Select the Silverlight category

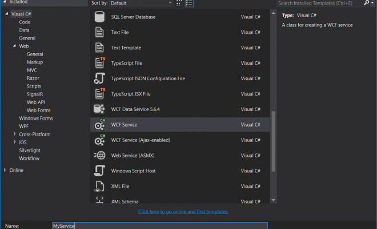tap(30, 151)
